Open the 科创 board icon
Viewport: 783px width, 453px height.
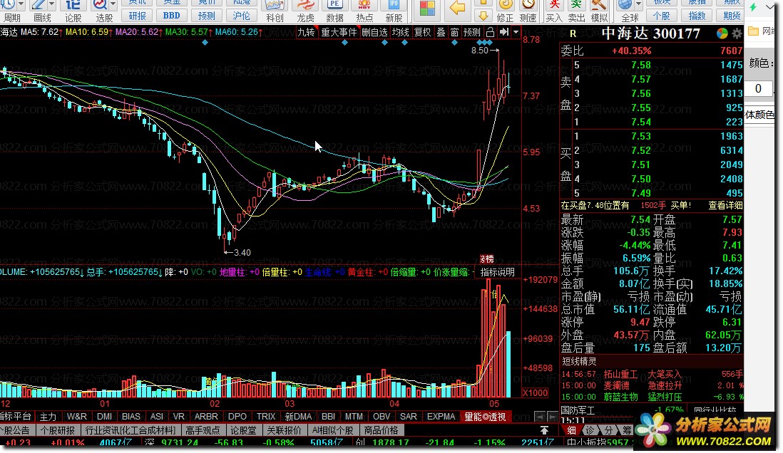click(x=275, y=11)
